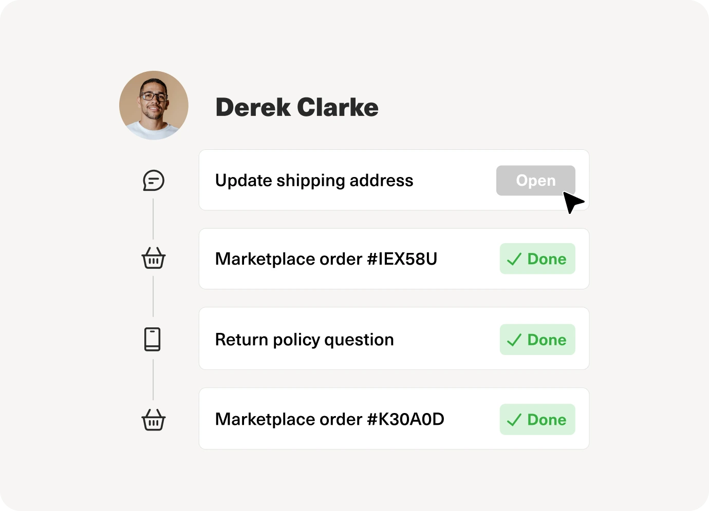
Task: Click the black mouse pointer arrow graphic
Action: tap(572, 202)
